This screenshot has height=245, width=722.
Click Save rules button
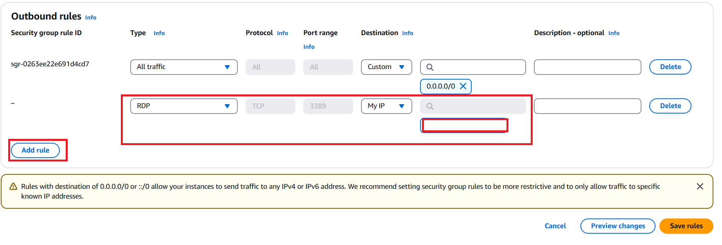(x=686, y=226)
